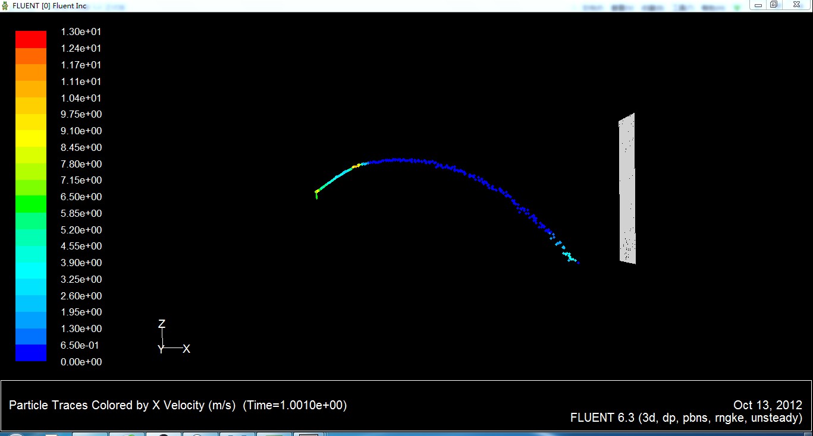Minimize the FLUENT graphics window

click(x=758, y=5)
